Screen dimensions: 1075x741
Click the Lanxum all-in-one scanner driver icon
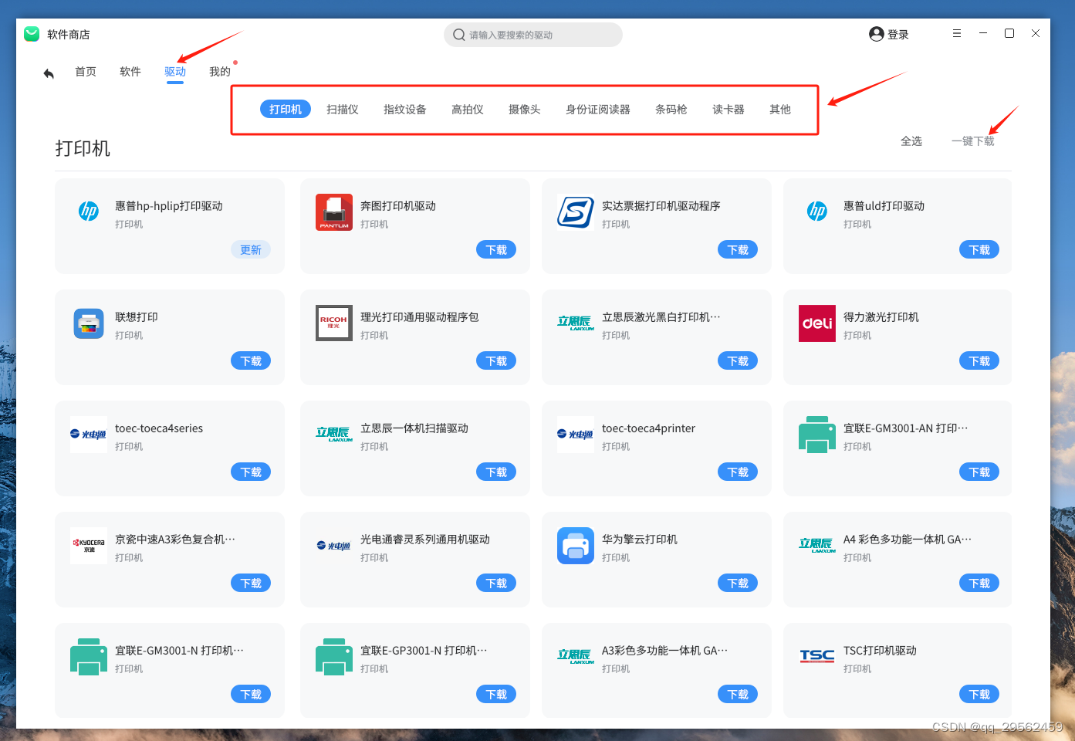point(334,435)
